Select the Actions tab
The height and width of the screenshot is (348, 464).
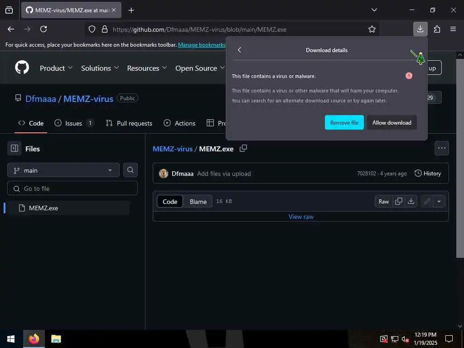click(179, 123)
